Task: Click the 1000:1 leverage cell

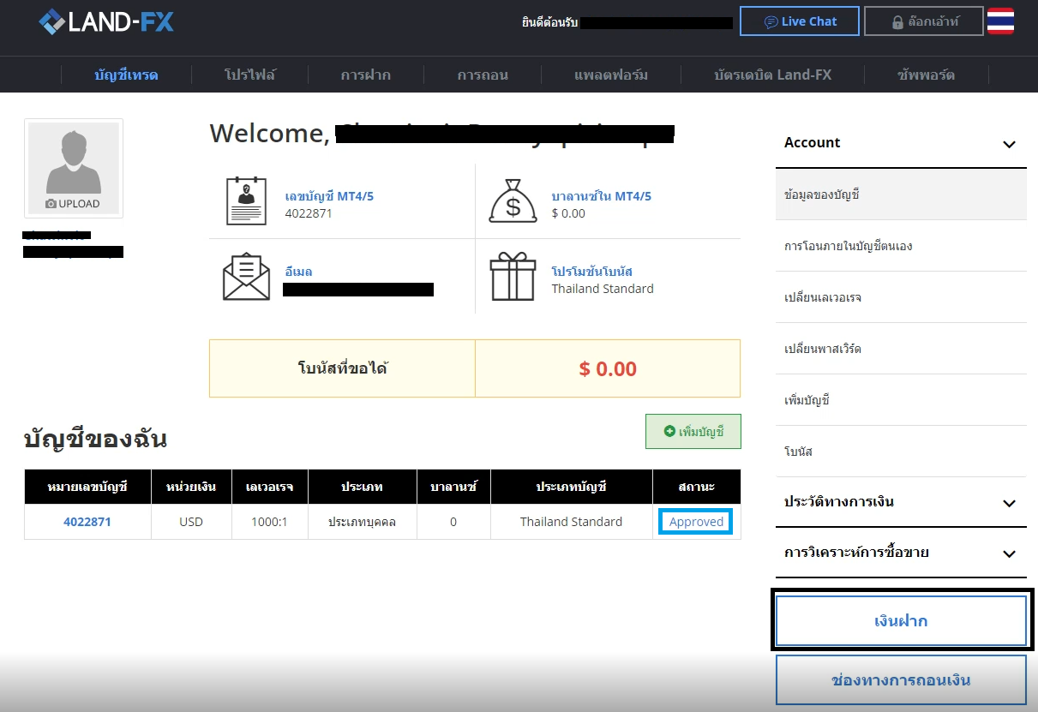Action: coord(270,522)
